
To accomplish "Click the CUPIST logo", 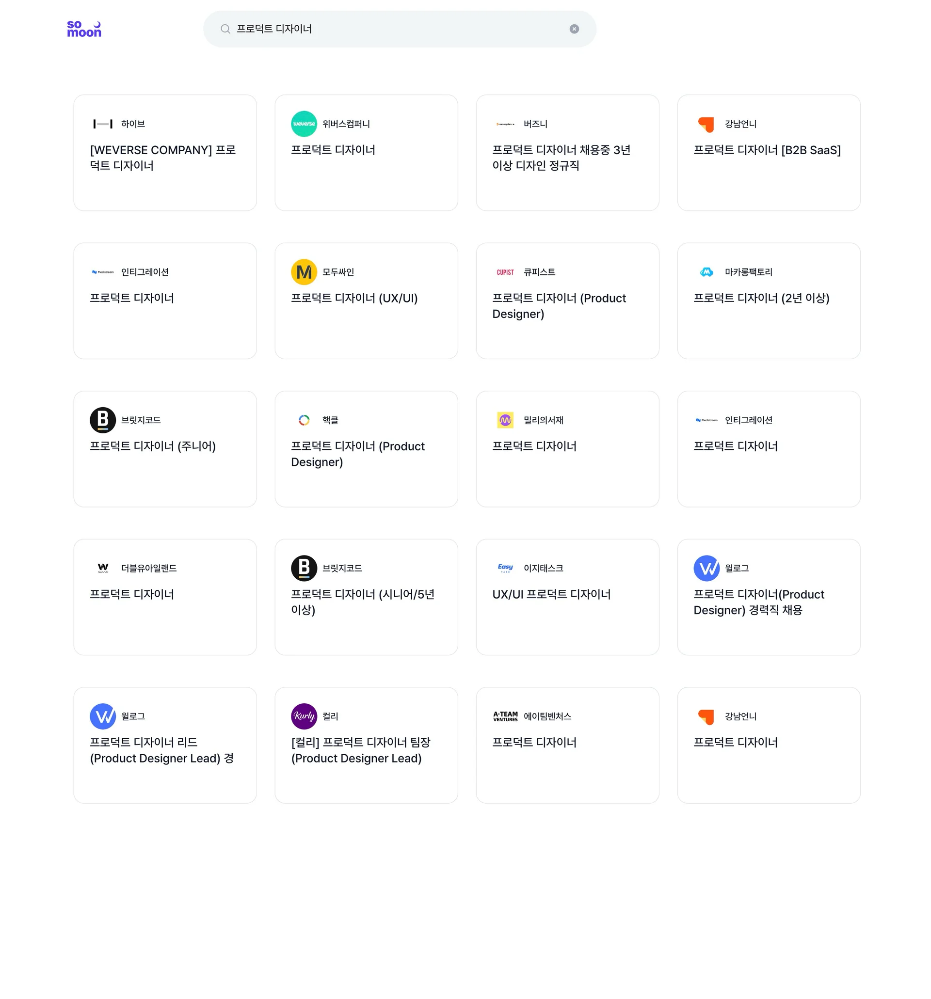I will pos(505,272).
